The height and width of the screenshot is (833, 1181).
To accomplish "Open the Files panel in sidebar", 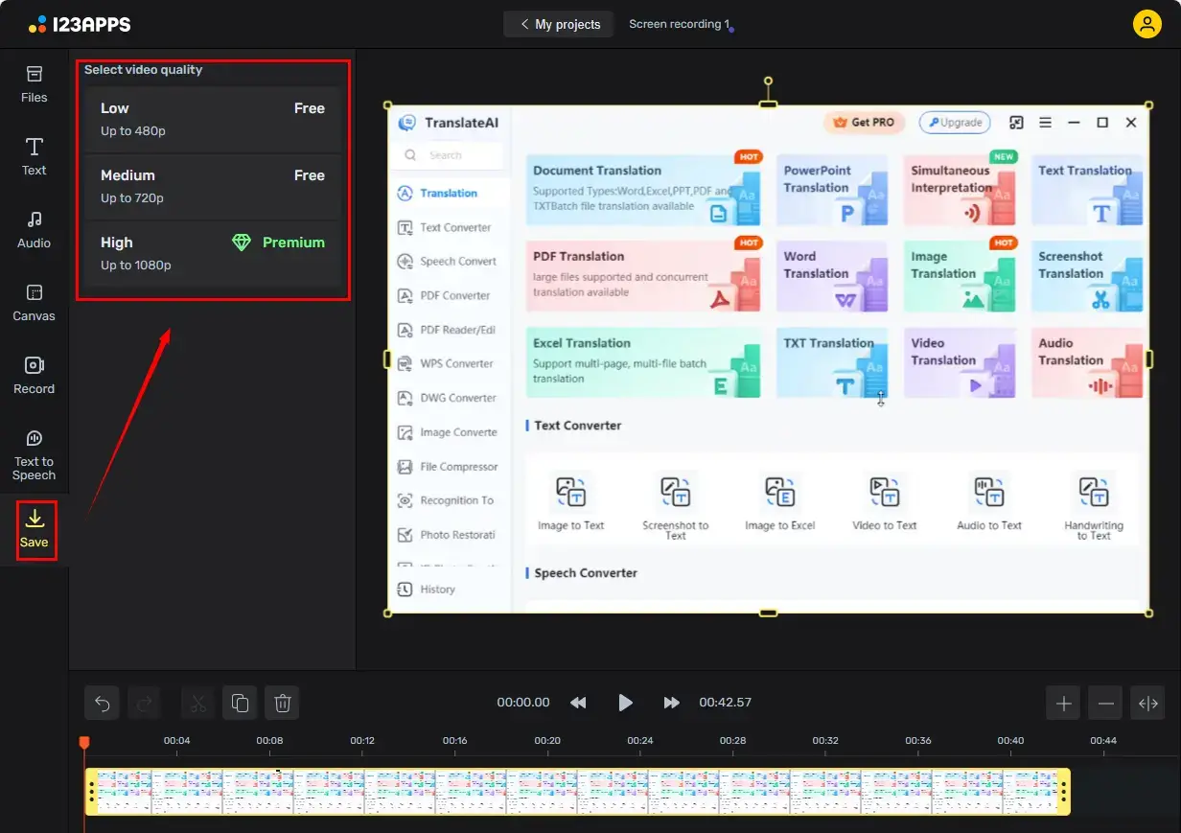I will pyautogui.click(x=34, y=84).
